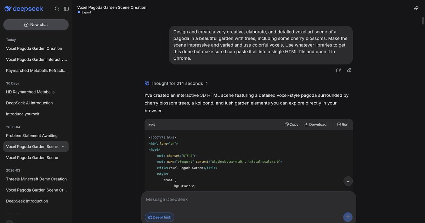Start a New chat

pyautogui.click(x=36, y=25)
